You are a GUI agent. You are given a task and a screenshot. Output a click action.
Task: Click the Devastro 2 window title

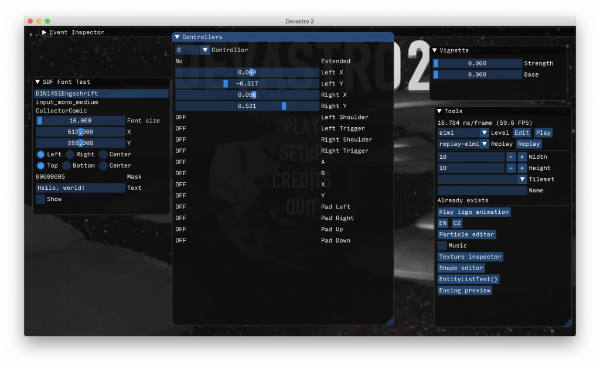tap(299, 22)
